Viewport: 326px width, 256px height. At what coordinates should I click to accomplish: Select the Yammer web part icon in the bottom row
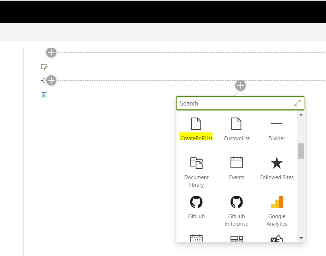click(277, 239)
